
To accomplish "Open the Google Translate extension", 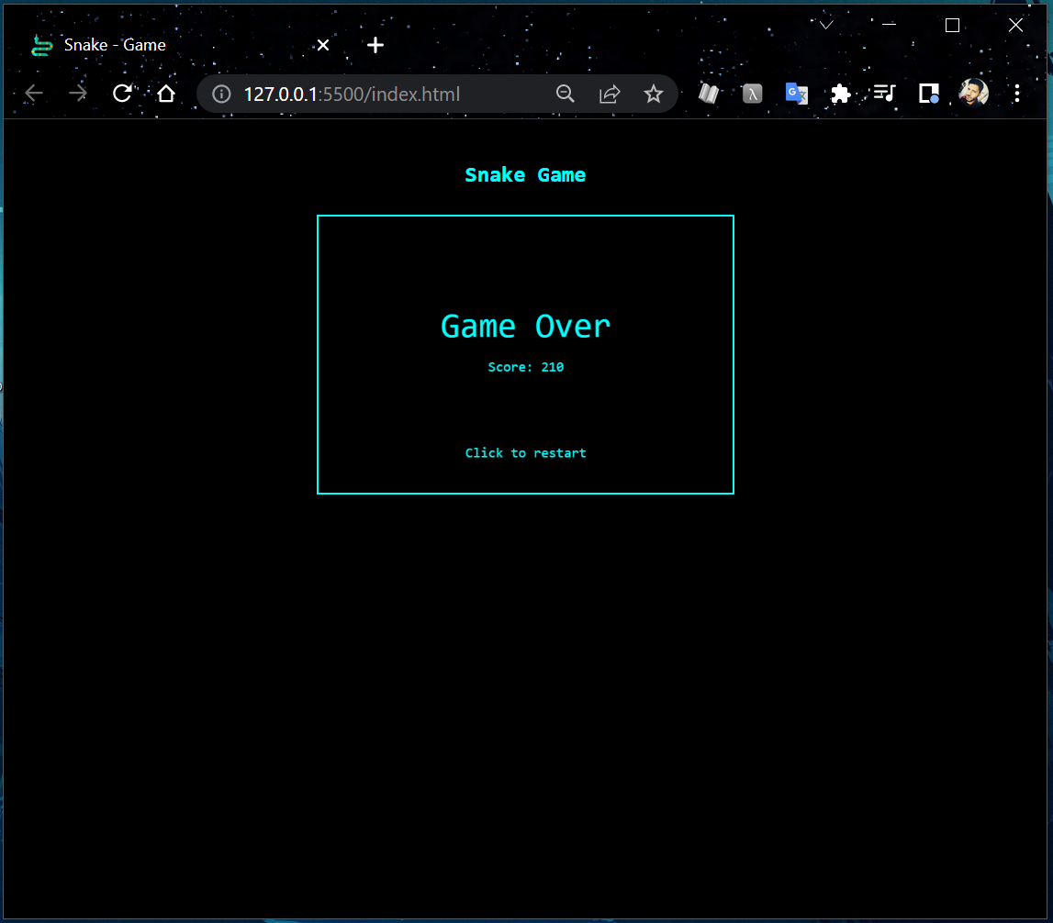I will pyautogui.click(x=796, y=93).
